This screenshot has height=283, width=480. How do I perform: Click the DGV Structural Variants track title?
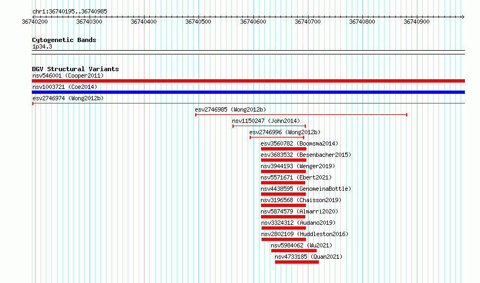[76, 69]
